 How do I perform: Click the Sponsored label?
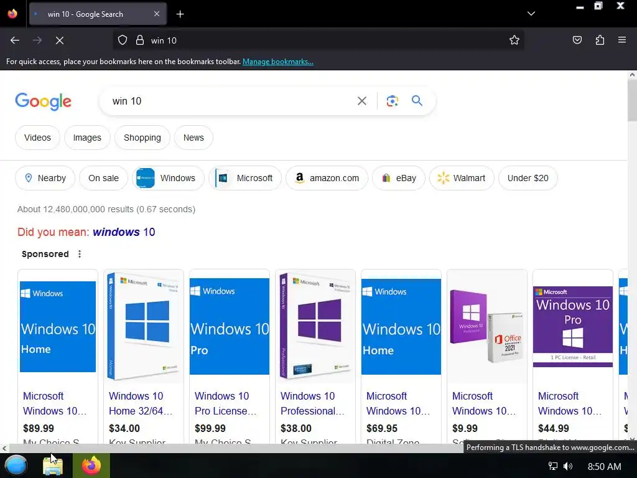45,254
